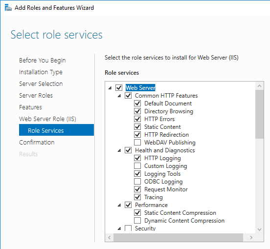
Task: Uncheck Directory Browsing
Action: click(x=137, y=111)
